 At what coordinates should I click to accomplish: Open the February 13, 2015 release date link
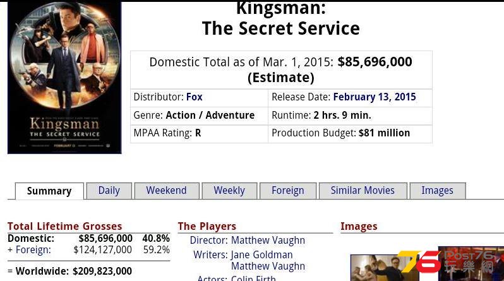(x=375, y=97)
